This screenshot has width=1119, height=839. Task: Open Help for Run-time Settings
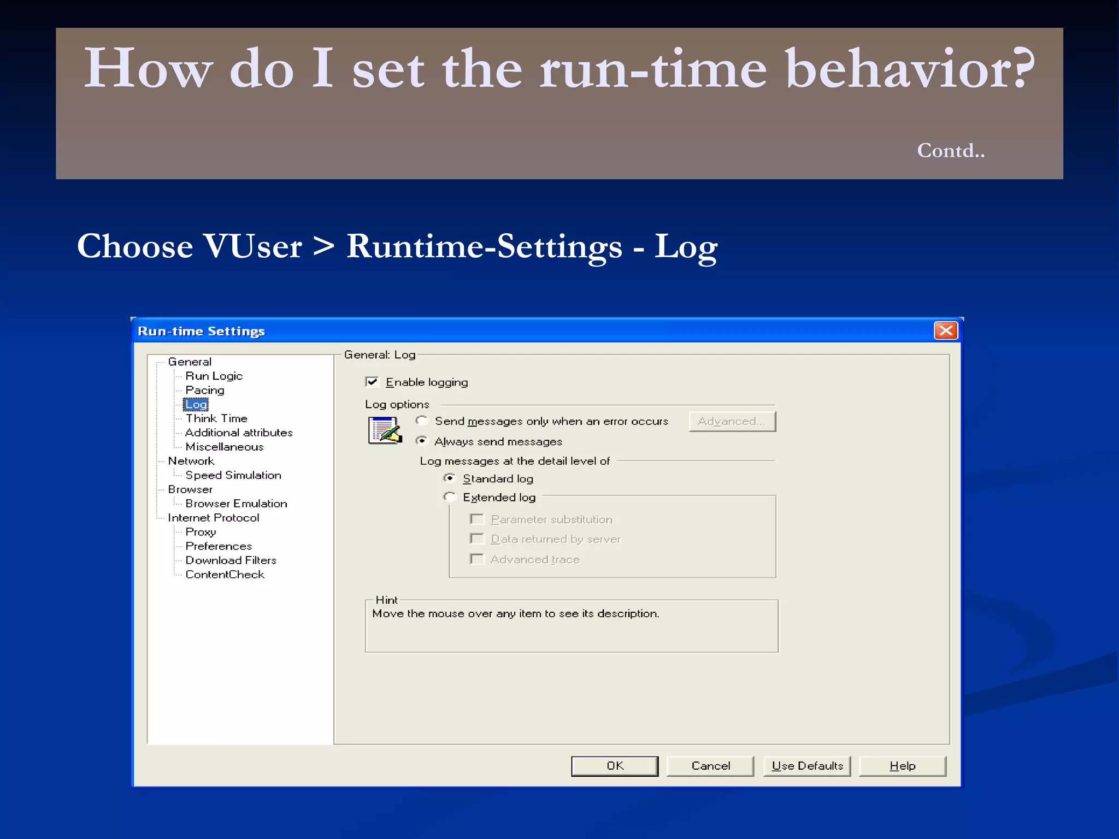[x=902, y=766]
